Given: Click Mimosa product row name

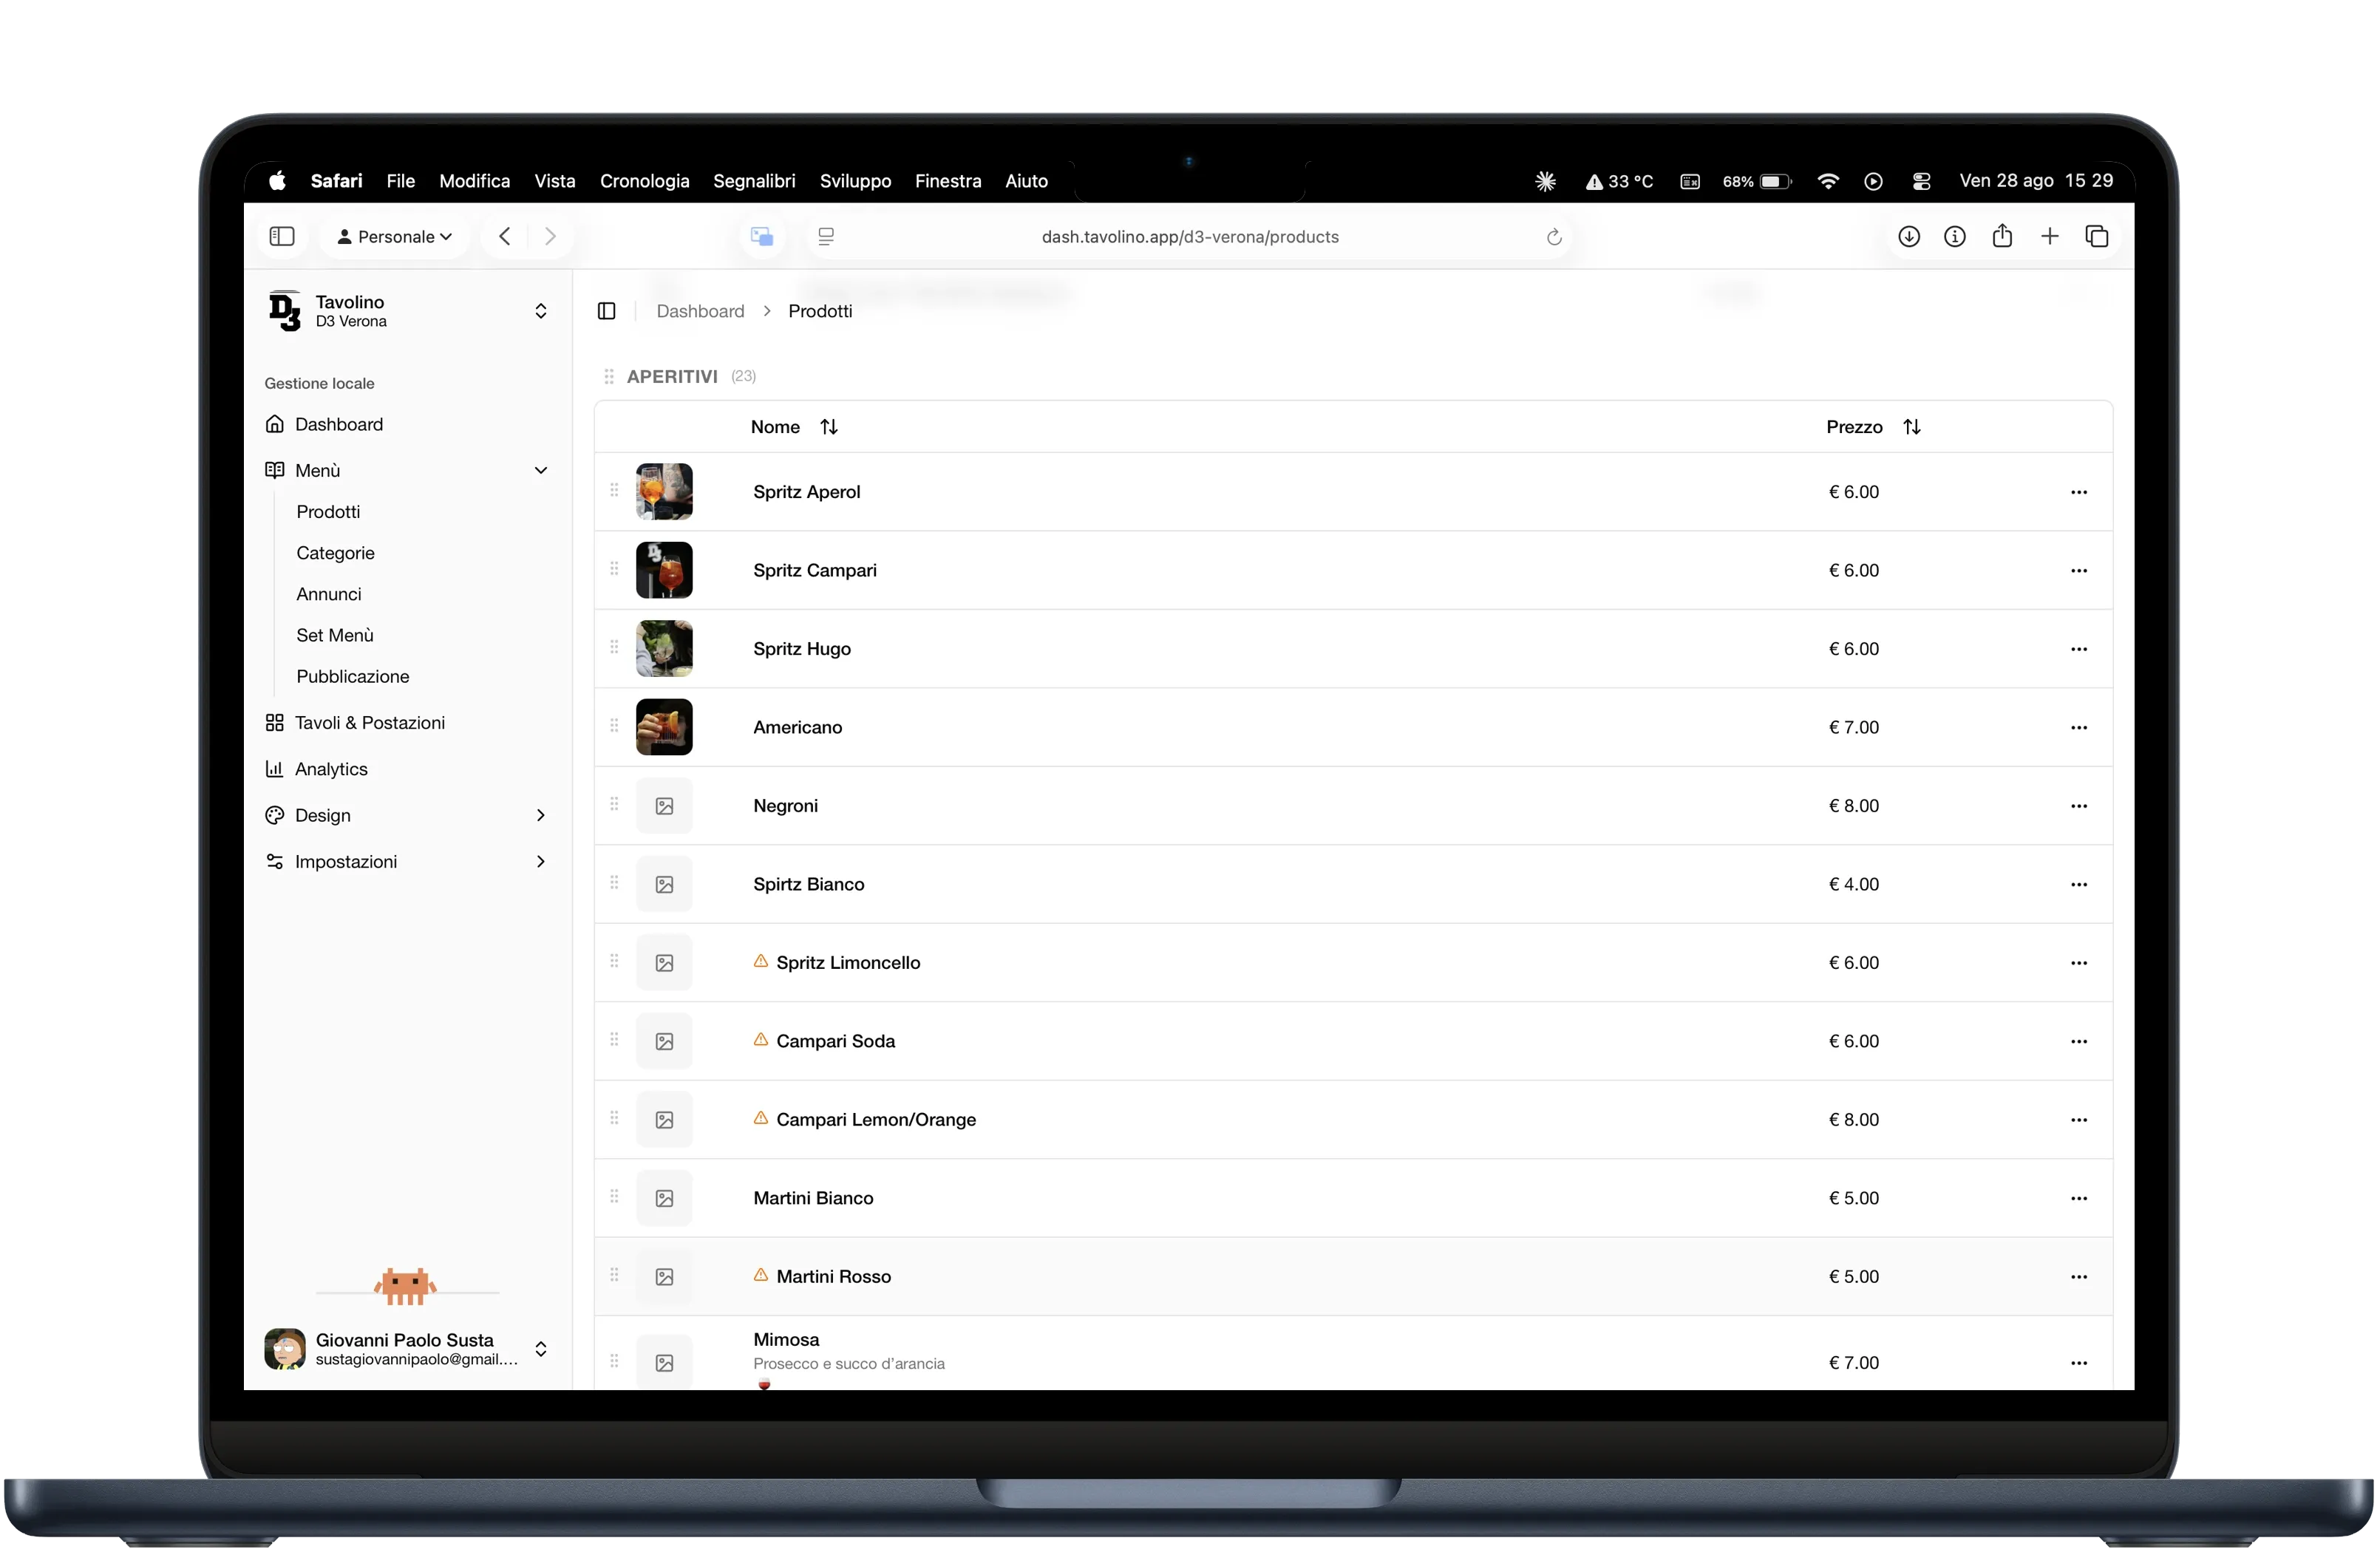Looking at the screenshot, I should coord(786,1340).
